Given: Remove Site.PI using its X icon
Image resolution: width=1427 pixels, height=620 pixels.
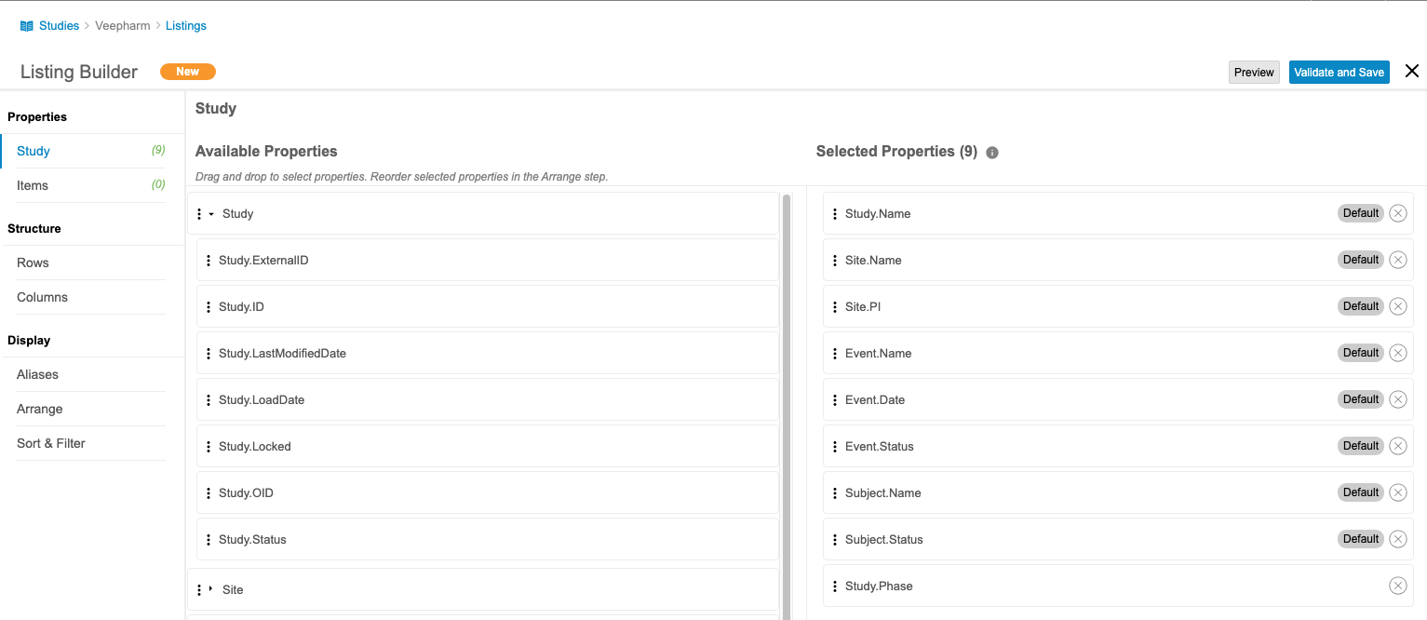Looking at the screenshot, I should coord(1397,306).
